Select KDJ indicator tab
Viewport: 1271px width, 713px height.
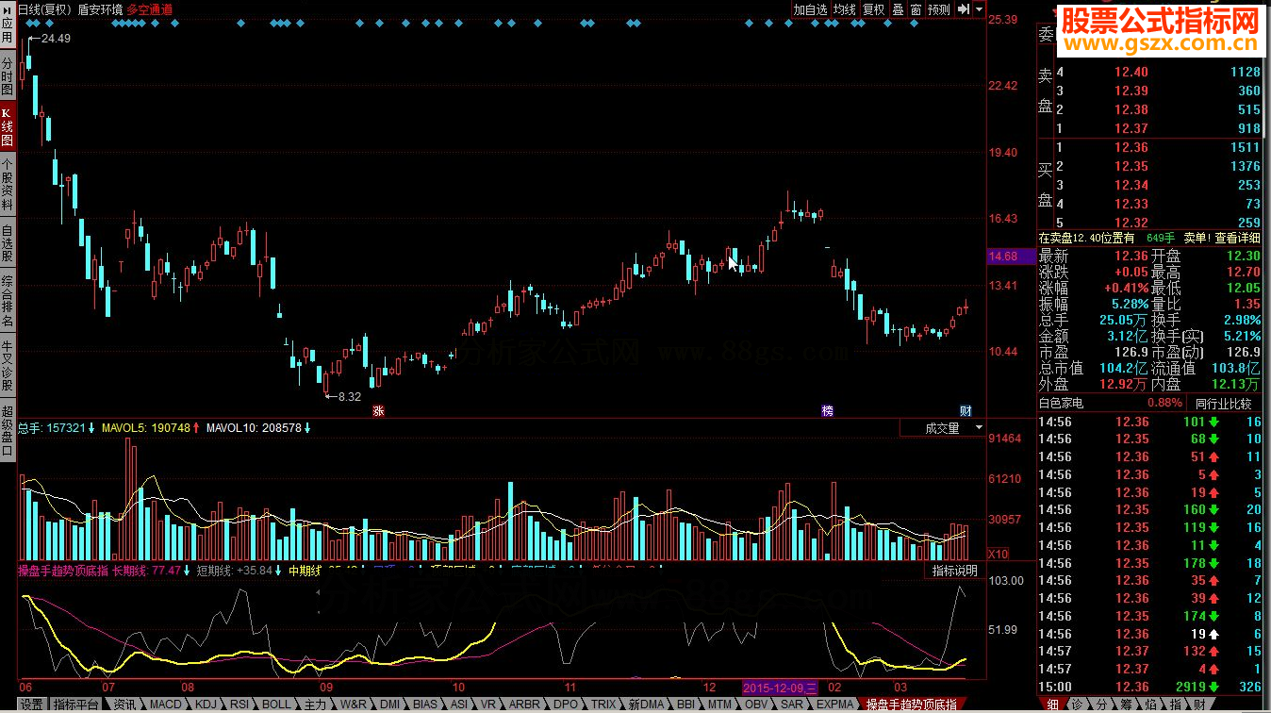(x=207, y=705)
